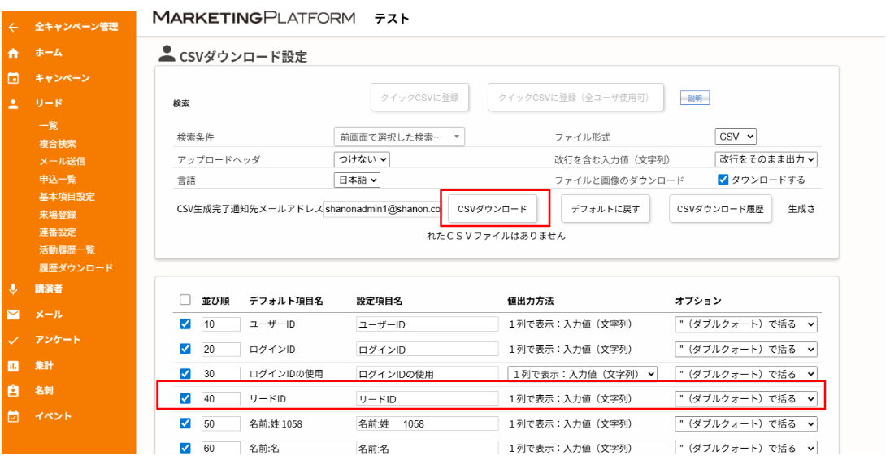Toggle the select-all checkbox in table header
Viewport: 890px width, 469px height.
(x=185, y=300)
